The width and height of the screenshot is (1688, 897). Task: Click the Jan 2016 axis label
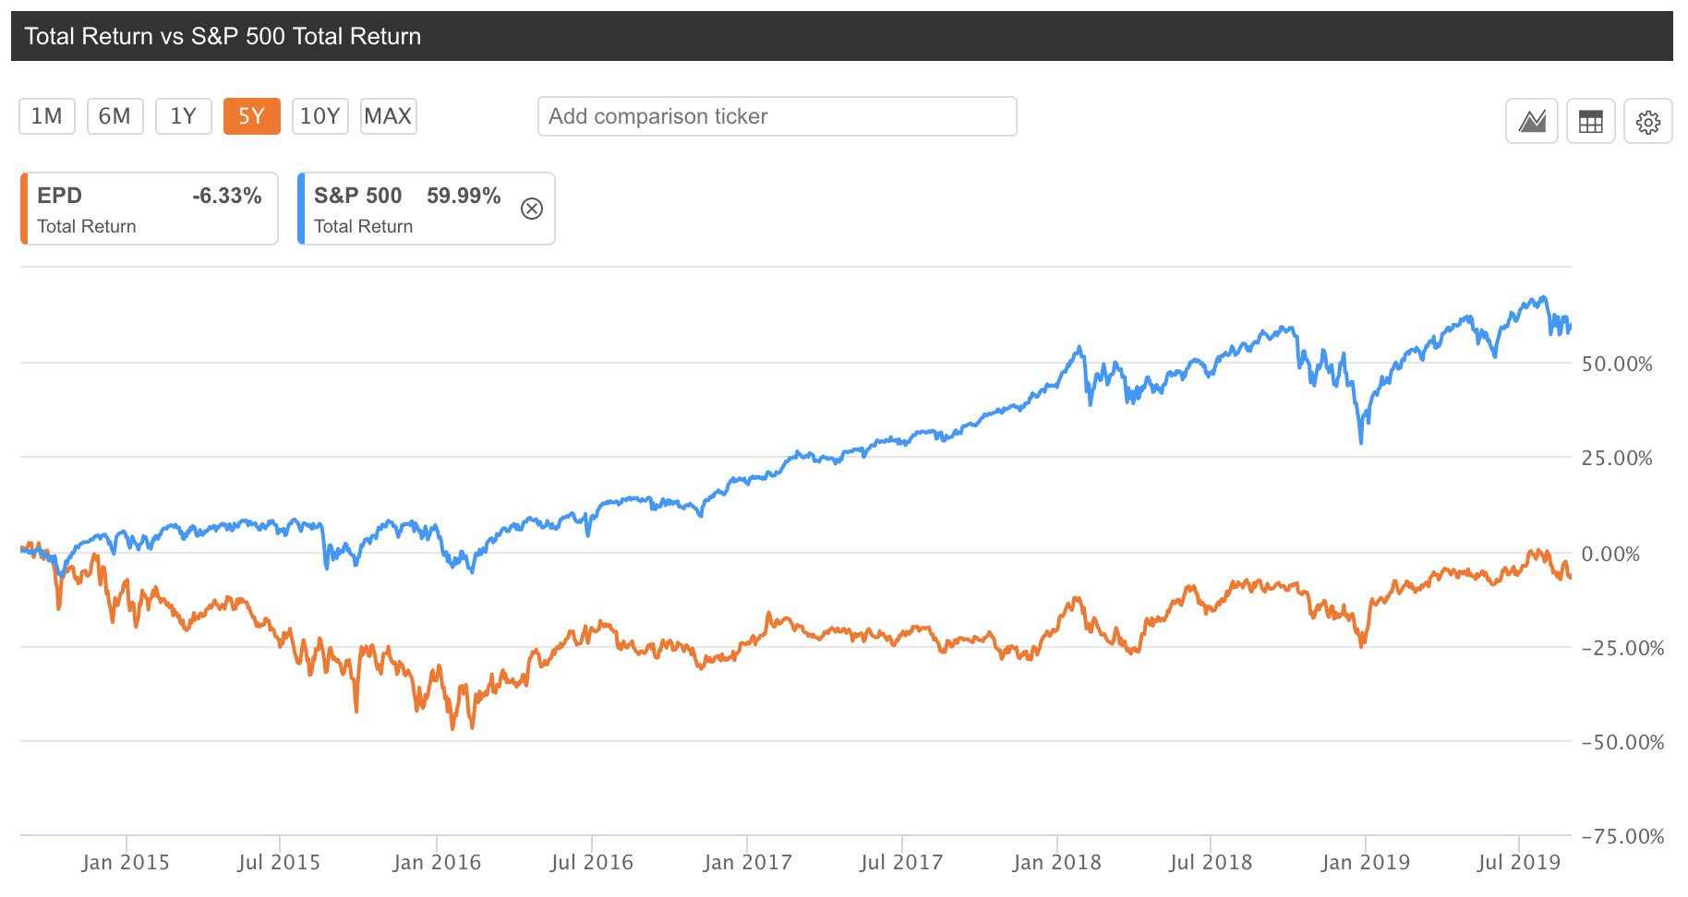pos(436,861)
